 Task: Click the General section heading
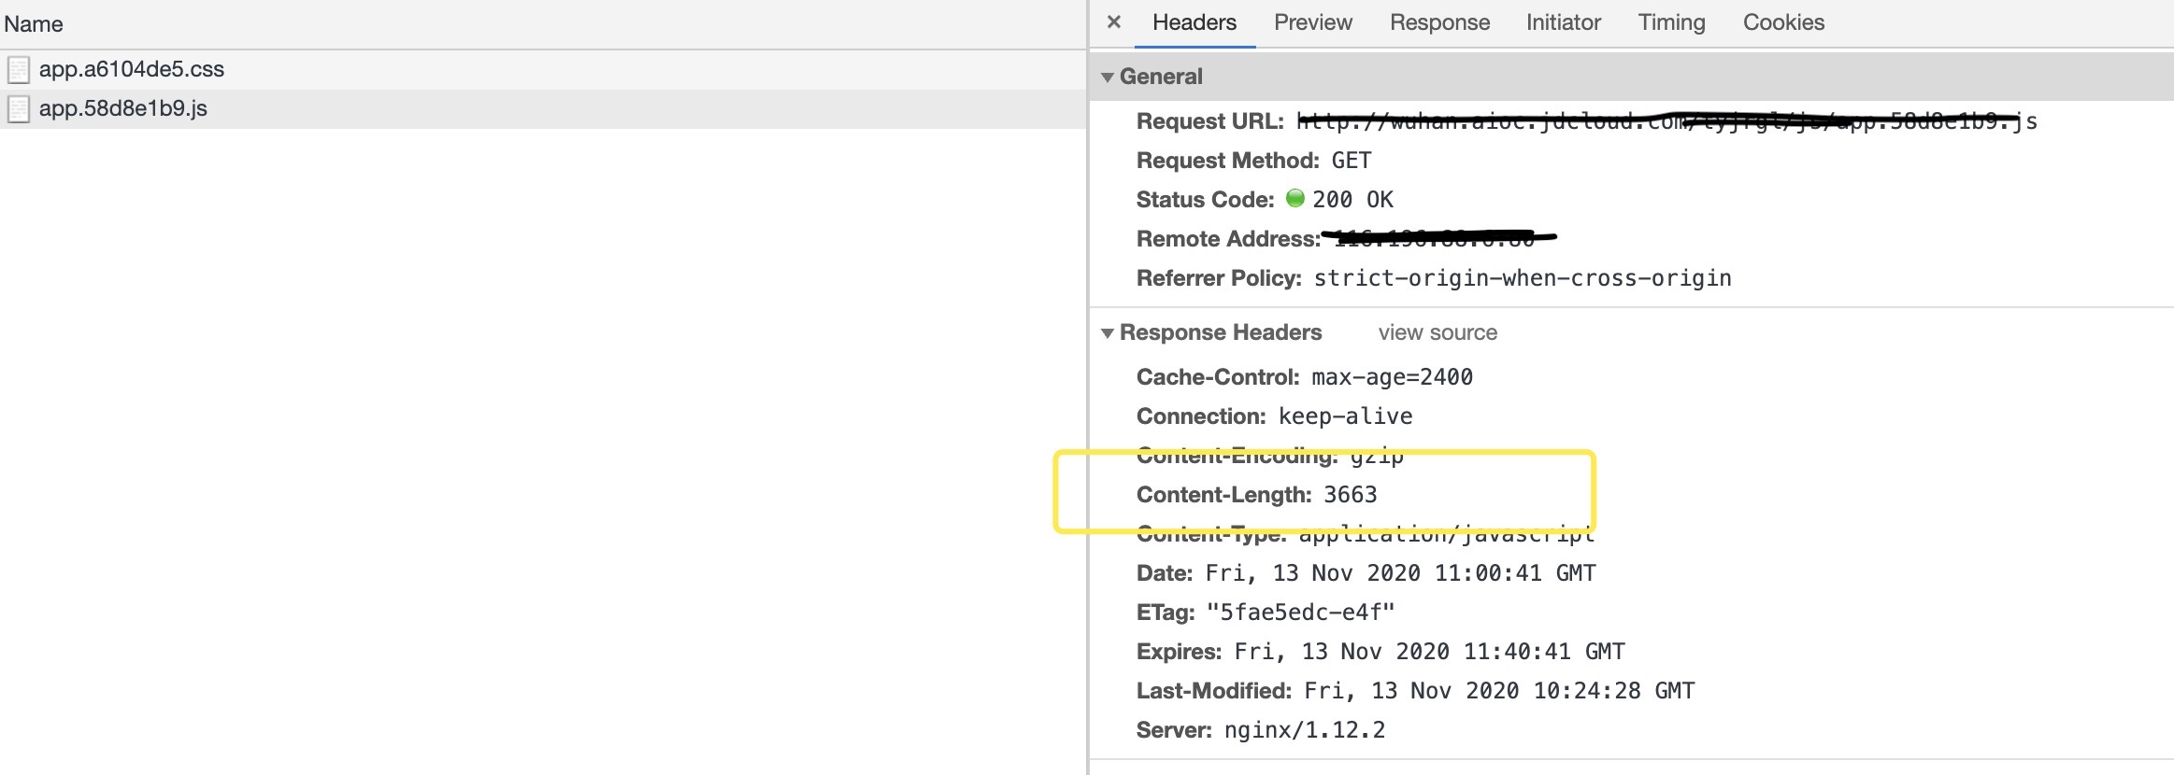(x=1161, y=77)
